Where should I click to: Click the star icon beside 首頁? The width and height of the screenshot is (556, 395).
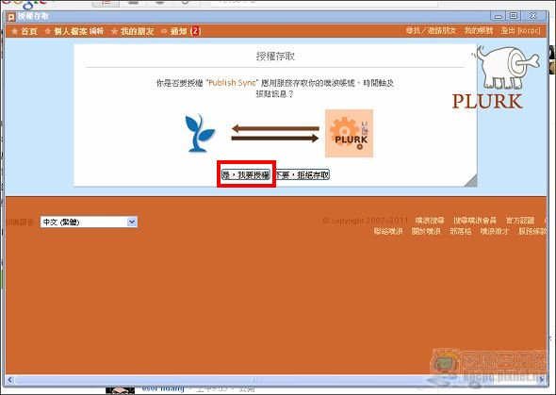(14, 31)
